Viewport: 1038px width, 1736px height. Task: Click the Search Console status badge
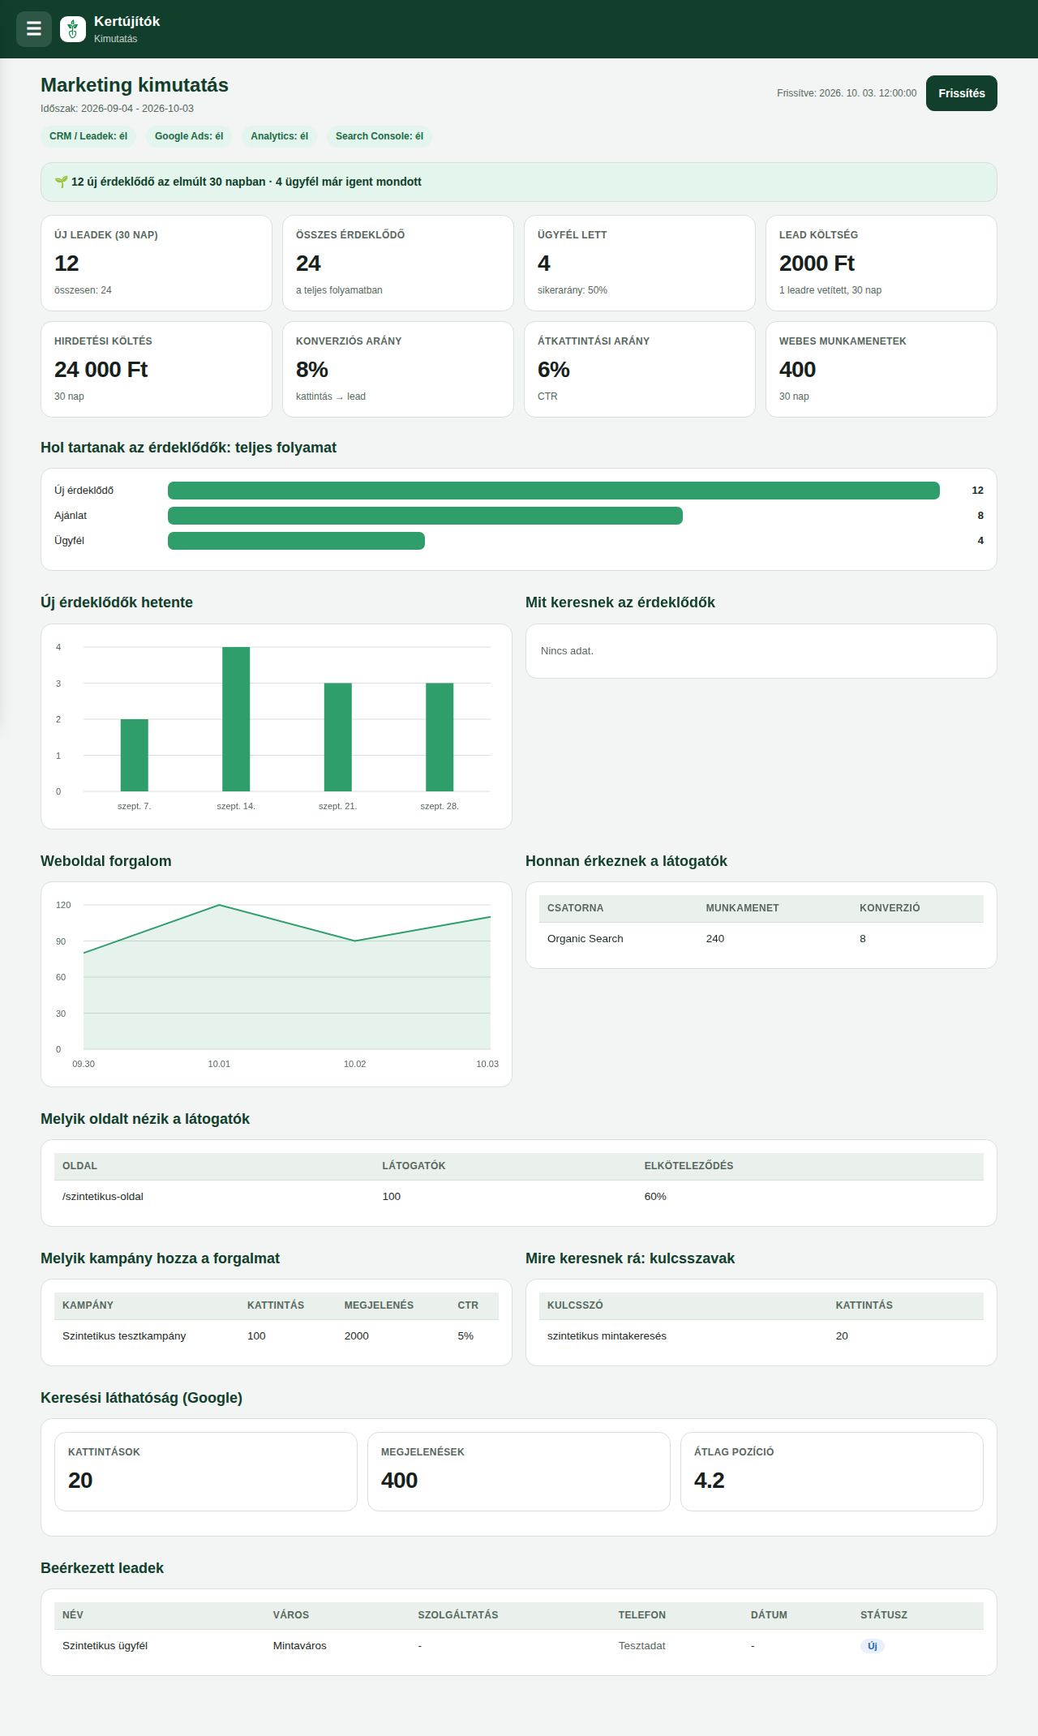point(380,136)
